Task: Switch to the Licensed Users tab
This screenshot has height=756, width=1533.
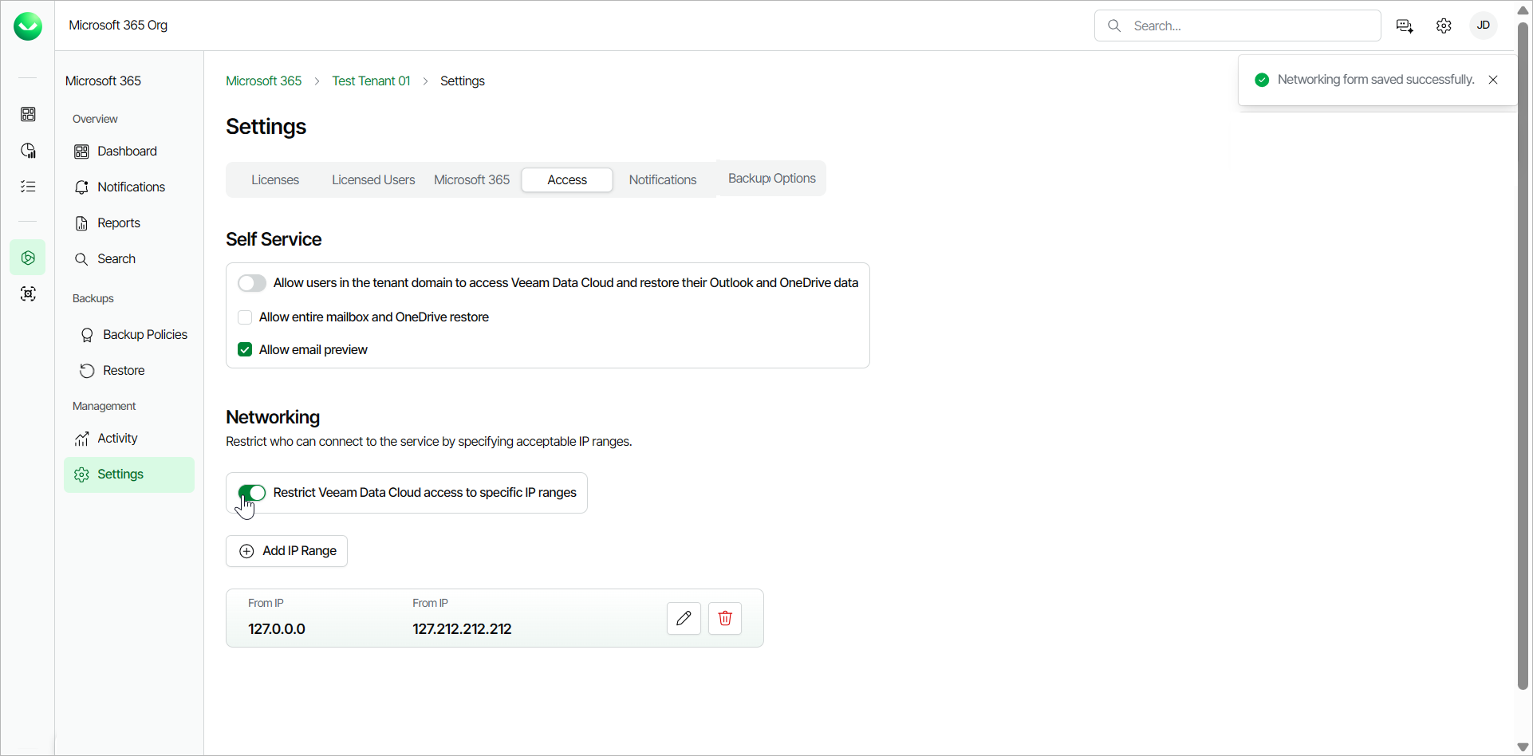Action: (373, 180)
